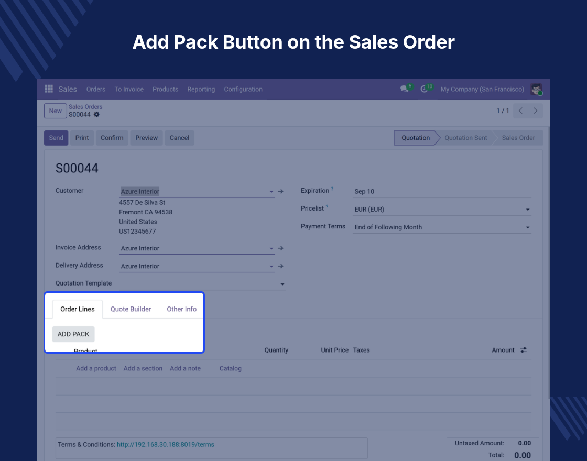This screenshot has width=587, height=461.
Task: Select the Sales Order status stage
Action: tap(518, 138)
